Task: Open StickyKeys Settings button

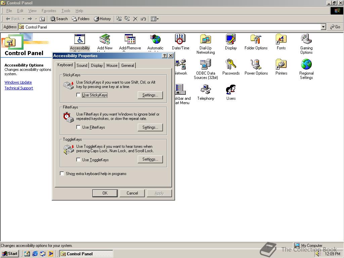Action: pos(150,95)
